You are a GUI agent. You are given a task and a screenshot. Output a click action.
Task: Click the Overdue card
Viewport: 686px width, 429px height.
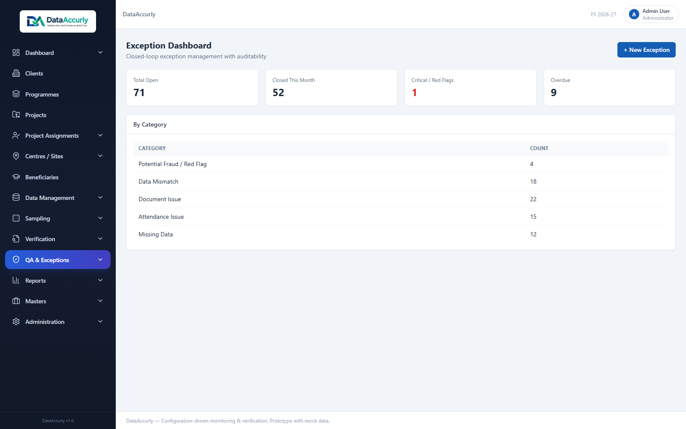[609, 88]
